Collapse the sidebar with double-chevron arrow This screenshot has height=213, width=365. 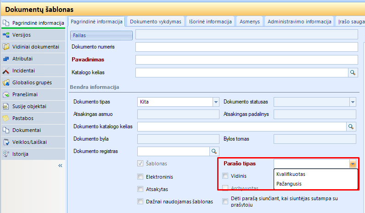pyautogui.click(x=60, y=166)
